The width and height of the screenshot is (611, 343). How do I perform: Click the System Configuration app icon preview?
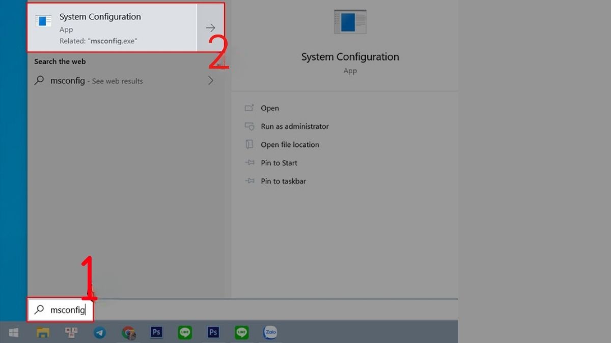(x=349, y=21)
